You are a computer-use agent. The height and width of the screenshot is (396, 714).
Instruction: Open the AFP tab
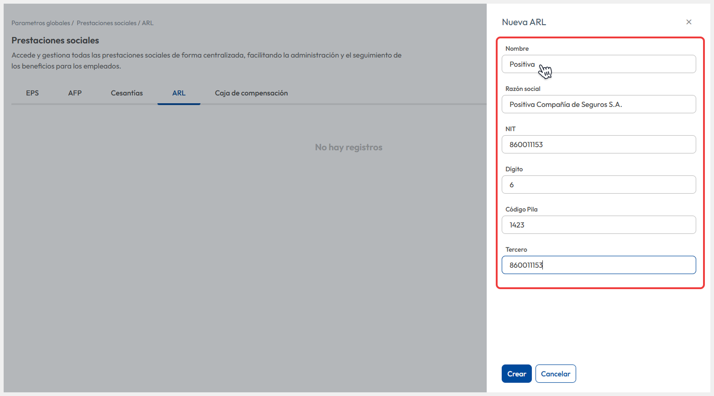click(x=75, y=93)
